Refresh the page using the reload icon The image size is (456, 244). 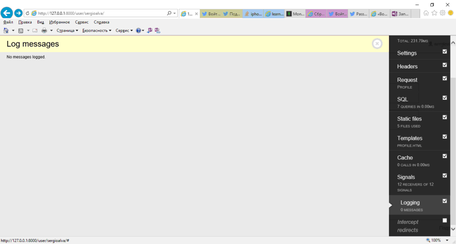28,13
